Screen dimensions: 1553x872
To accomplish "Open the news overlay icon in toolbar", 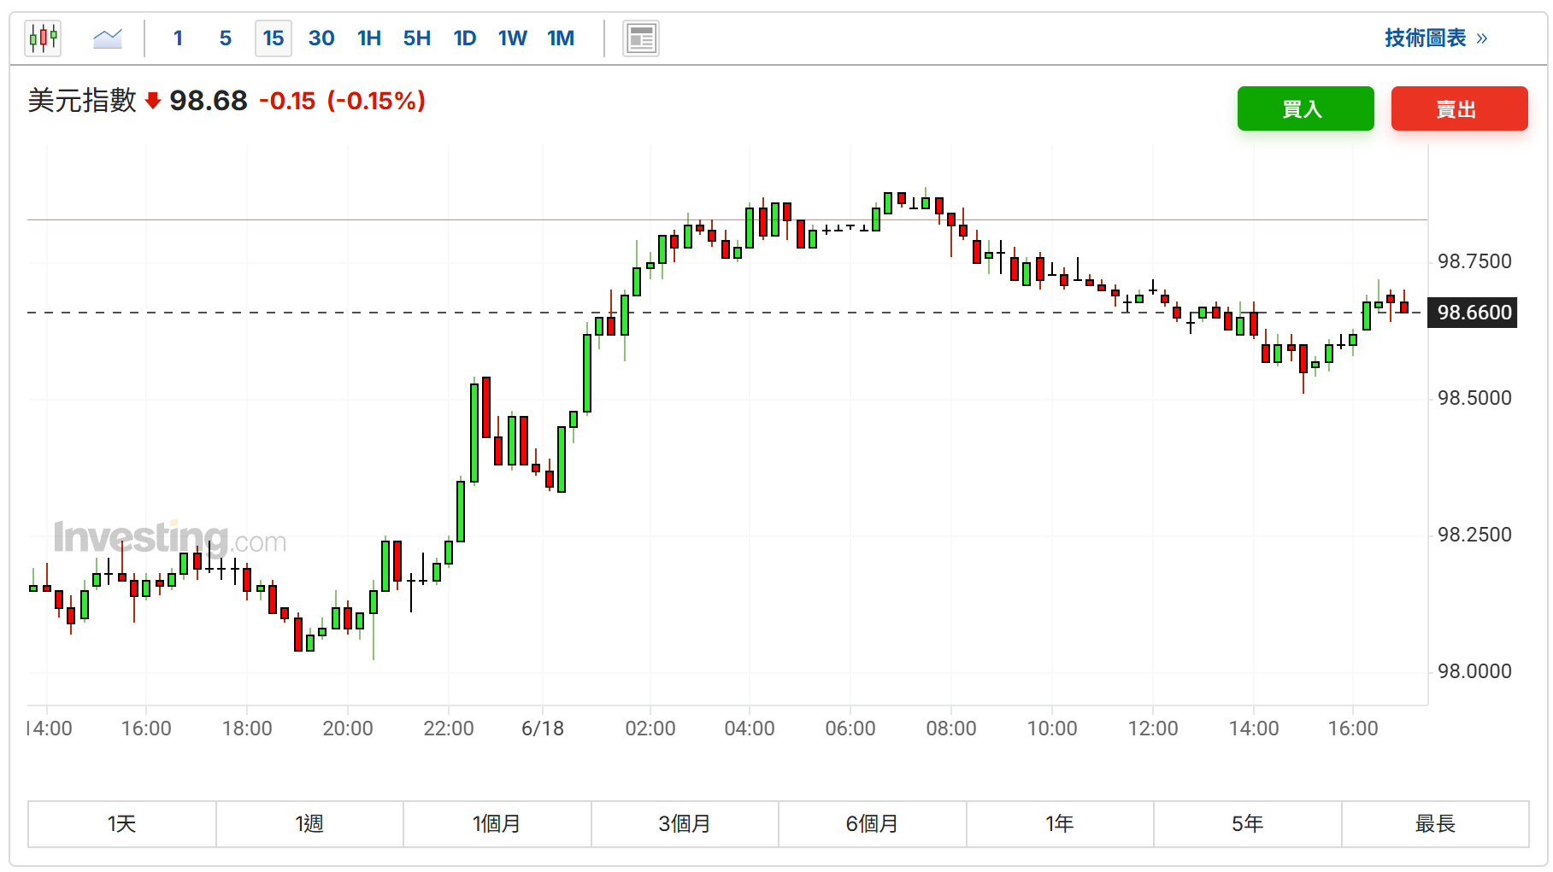I will 641,38.
